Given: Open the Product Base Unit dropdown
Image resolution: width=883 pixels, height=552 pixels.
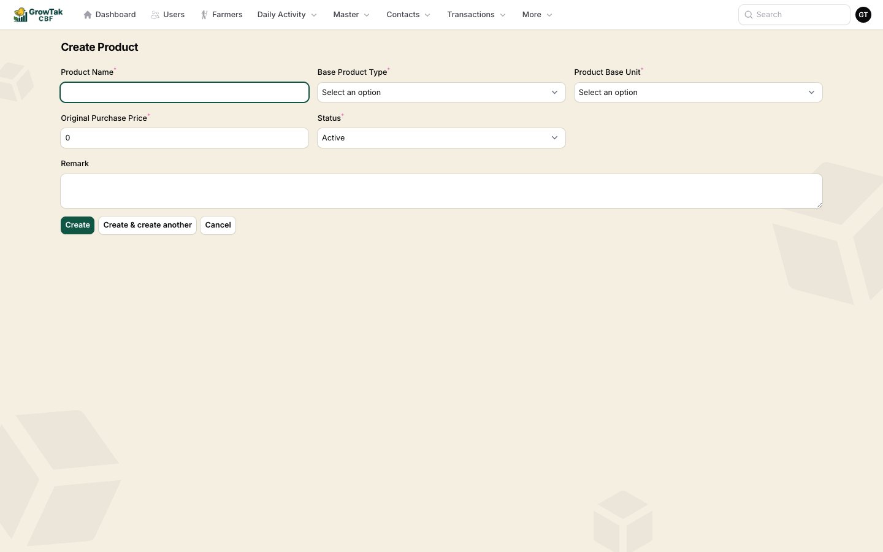Looking at the screenshot, I should click(x=698, y=93).
